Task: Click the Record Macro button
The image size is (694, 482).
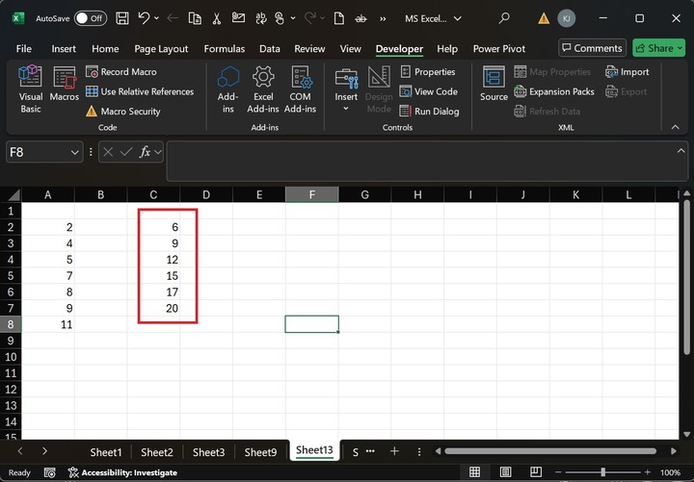Action: [x=120, y=72]
